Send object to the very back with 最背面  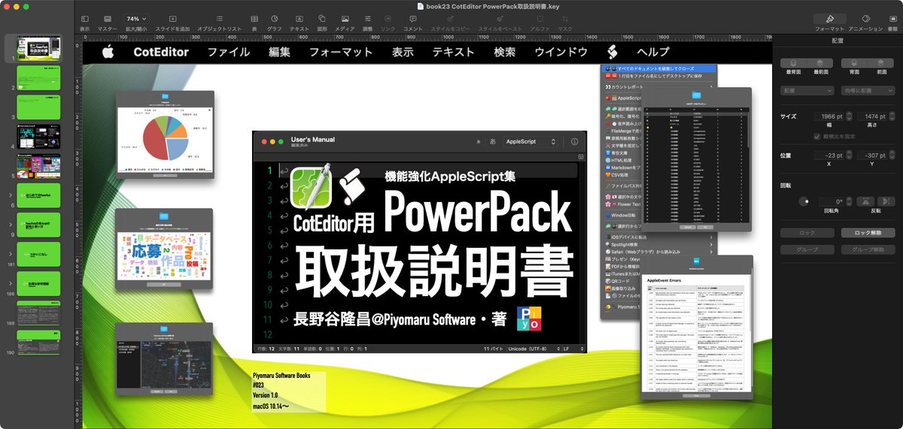coord(792,63)
